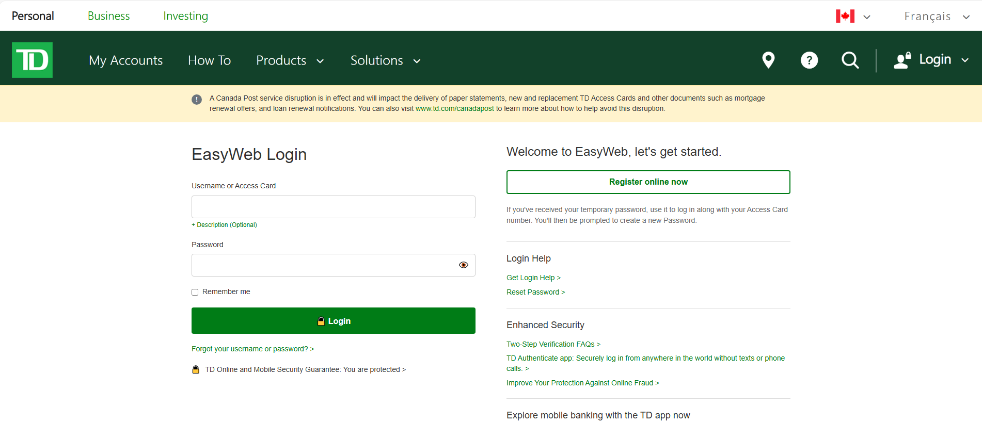The height and width of the screenshot is (422, 982).
Task: Switch to the Business tab
Action: (x=109, y=16)
